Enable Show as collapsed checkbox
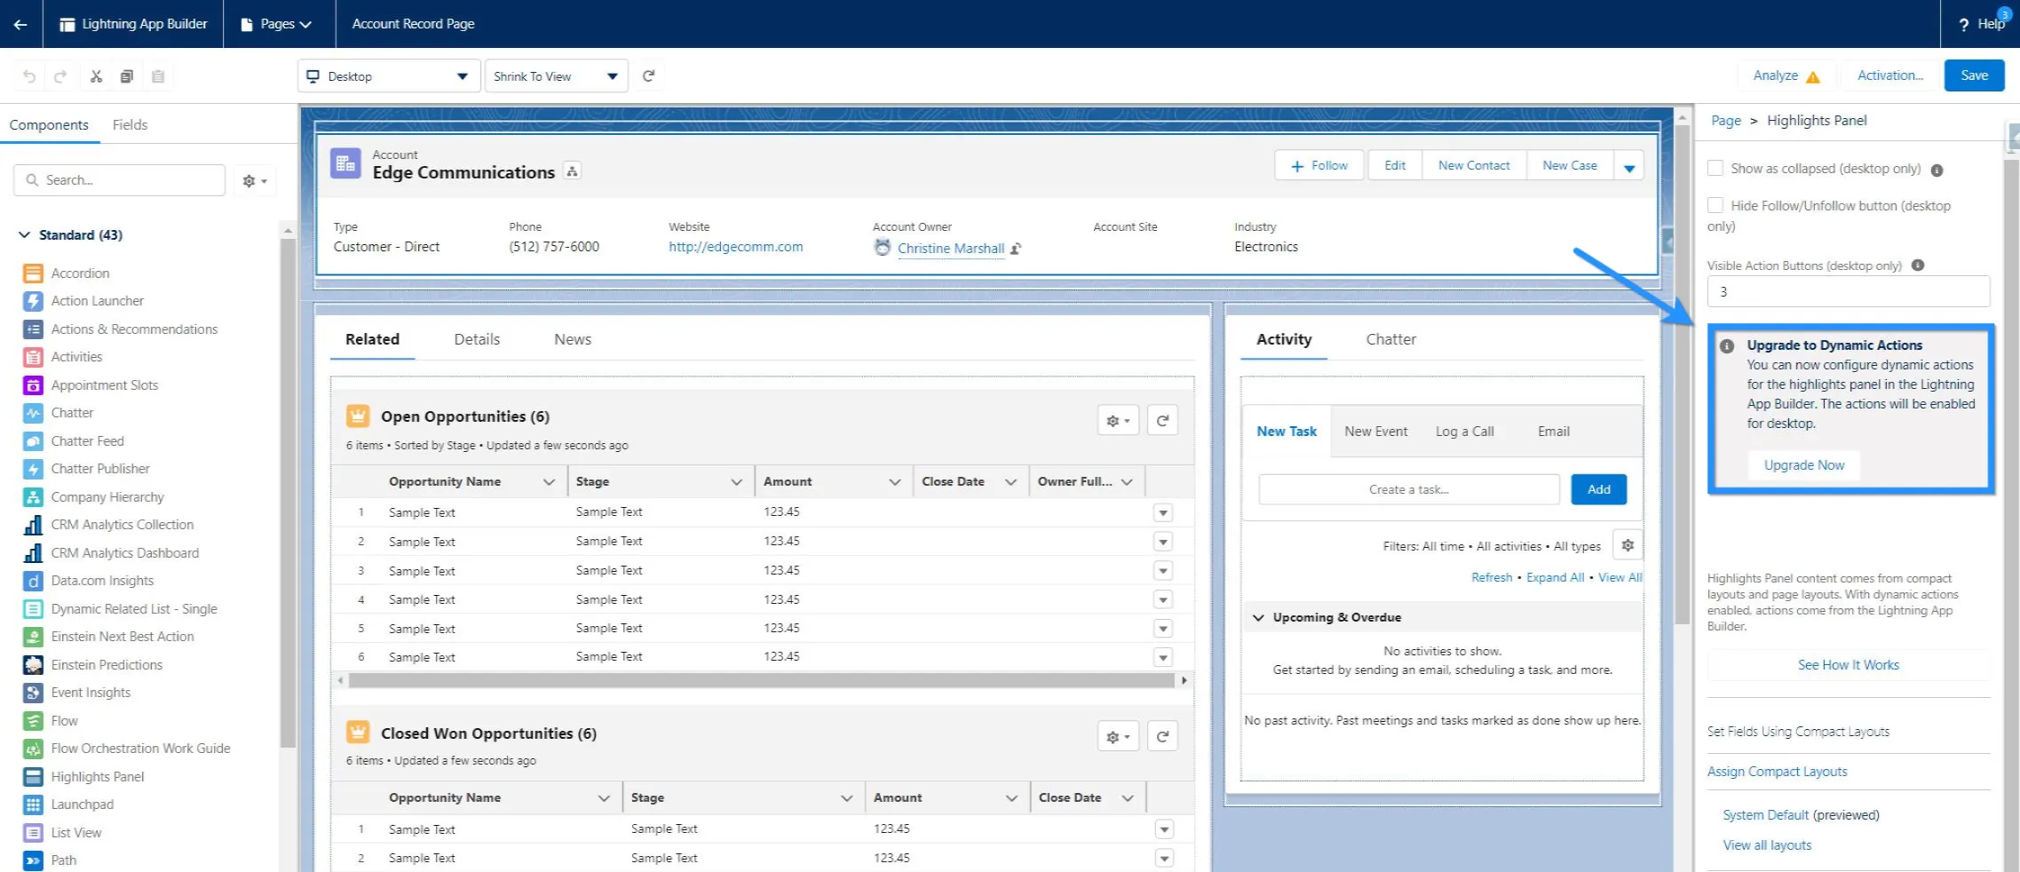The width and height of the screenshot is (2020, 872). pos(1715,169)
